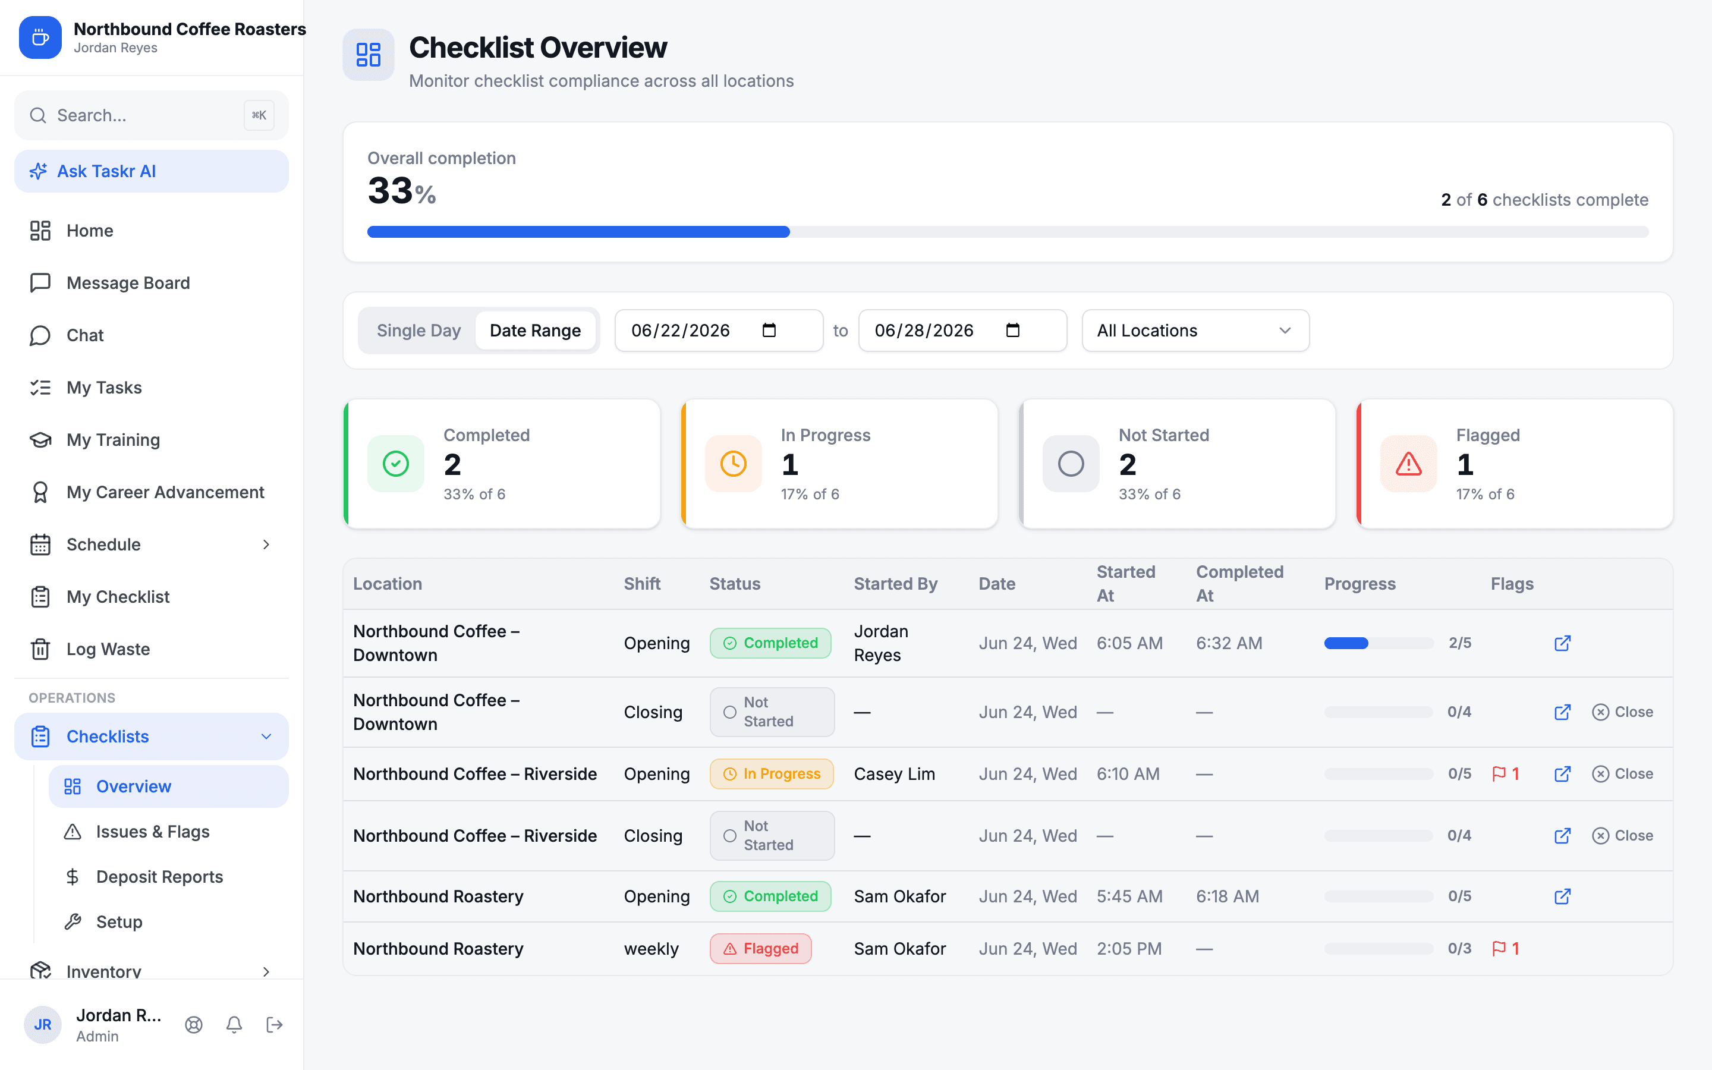This screenshot has height=1070, width=1712.
Task: Select the Overview sub-item
Action: (x=168, y=786)
